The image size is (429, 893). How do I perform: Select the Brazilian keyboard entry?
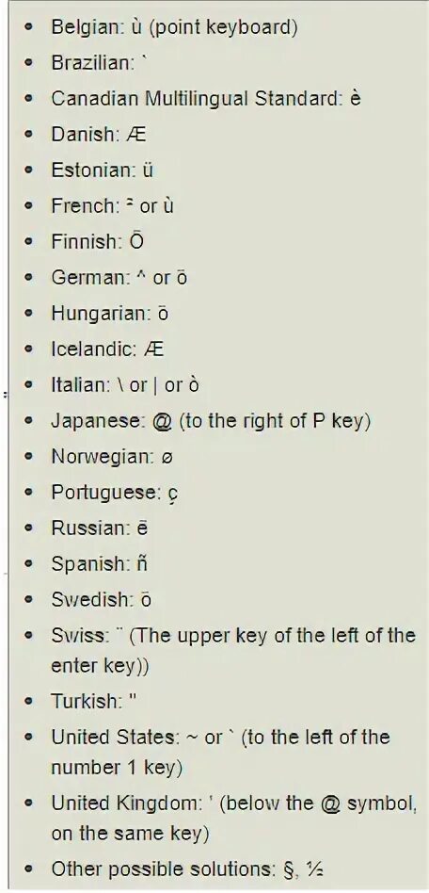99,62
